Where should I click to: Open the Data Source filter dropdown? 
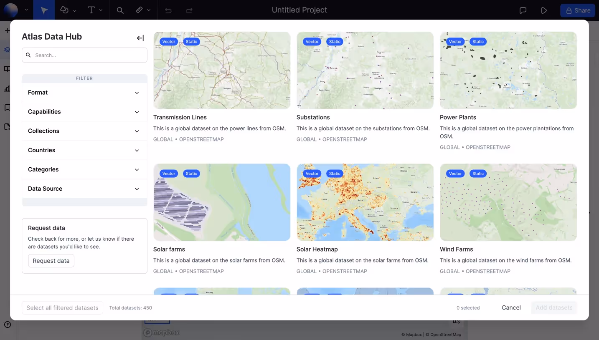coord(84,189)
